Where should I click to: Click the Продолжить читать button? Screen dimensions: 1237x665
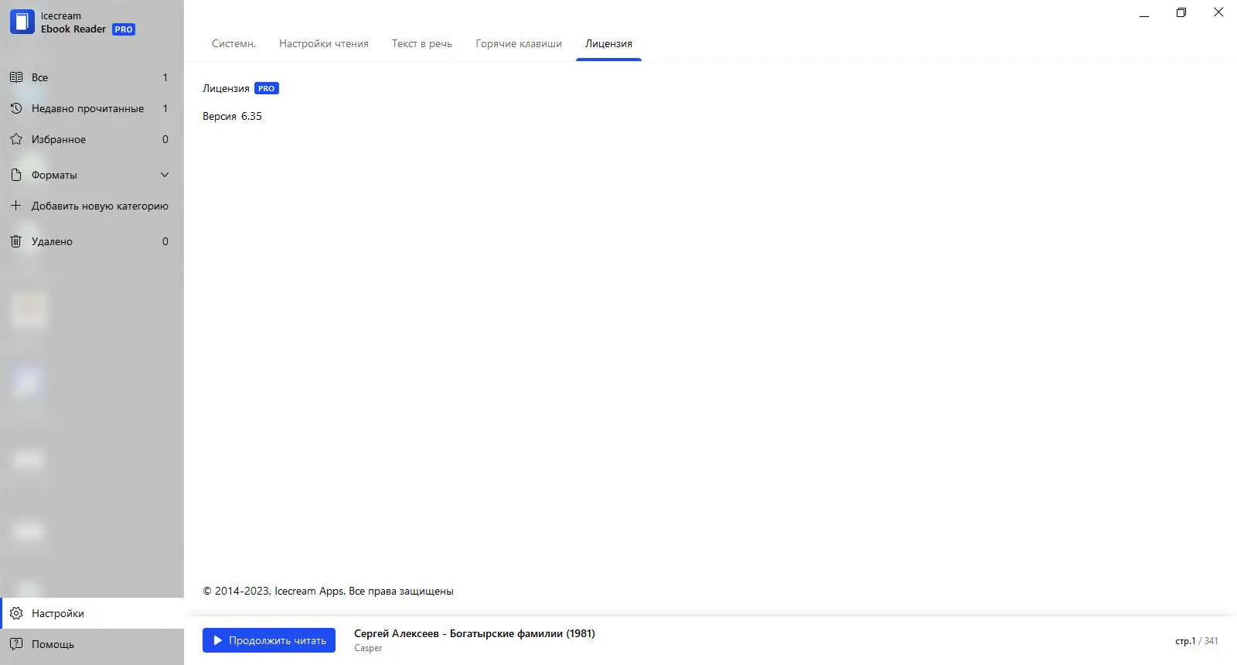[x=269, y=640]
